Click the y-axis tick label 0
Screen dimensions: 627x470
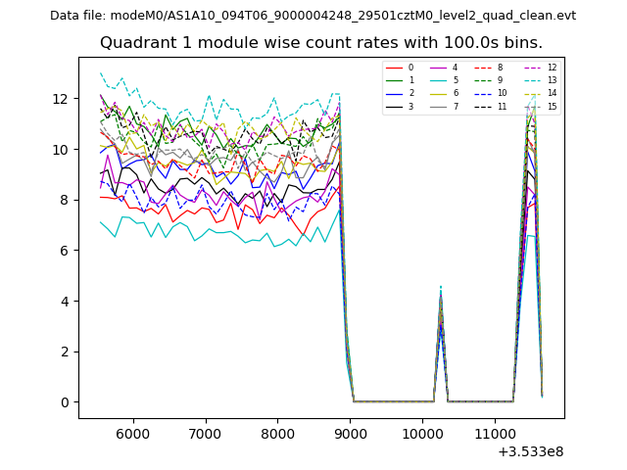click(x=64, y=402)
